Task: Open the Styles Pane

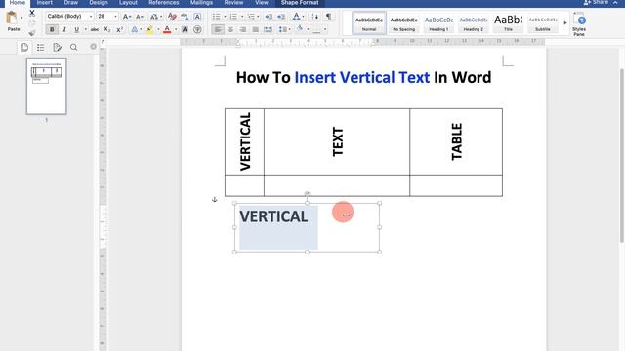Action: 579,24
